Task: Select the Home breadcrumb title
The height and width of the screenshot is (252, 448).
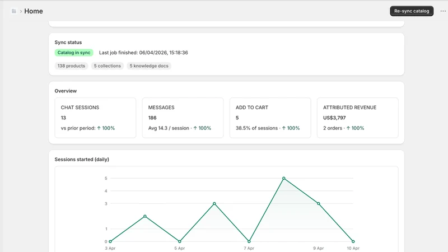Action: point(34,11)
